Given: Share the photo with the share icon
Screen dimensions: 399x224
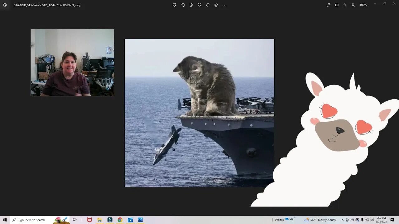Looking at the screenshot, I should pos(216,5).
